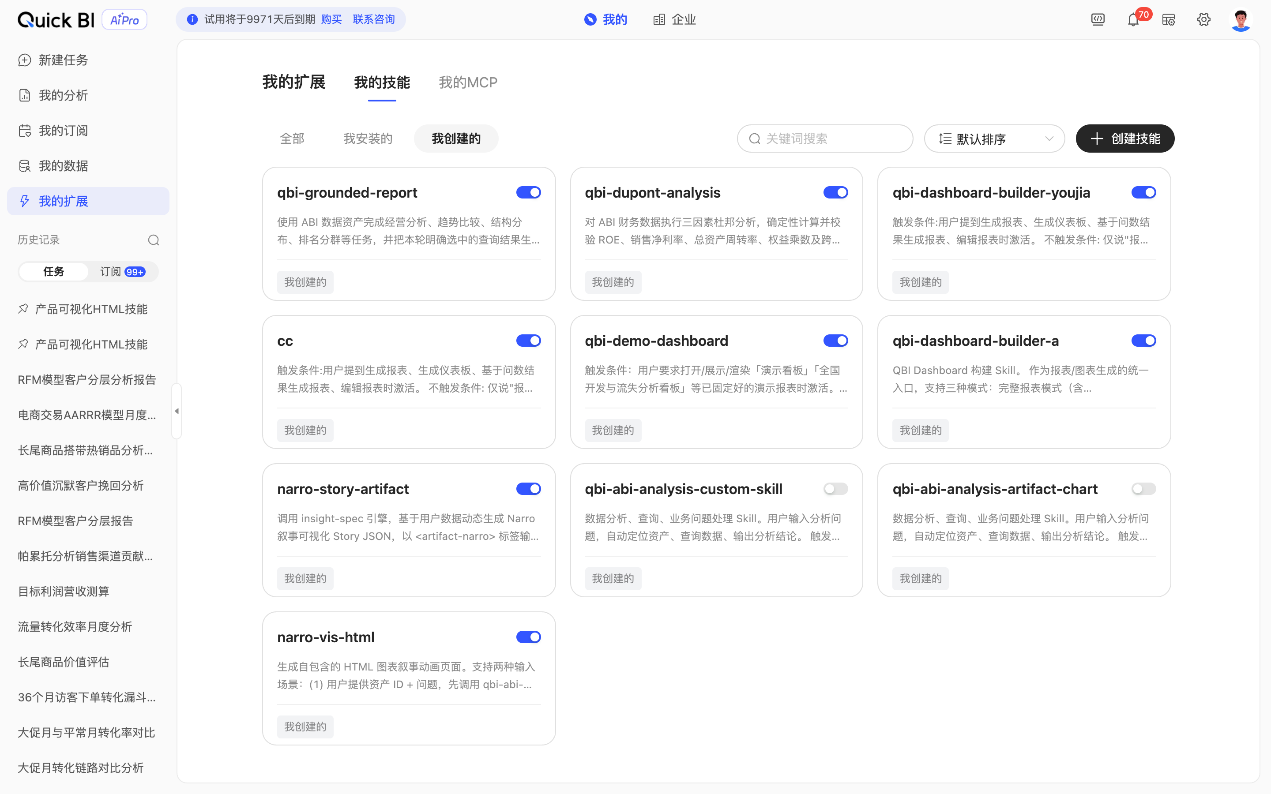Click the 我创建的 tag on the cc card

point(305,430)
